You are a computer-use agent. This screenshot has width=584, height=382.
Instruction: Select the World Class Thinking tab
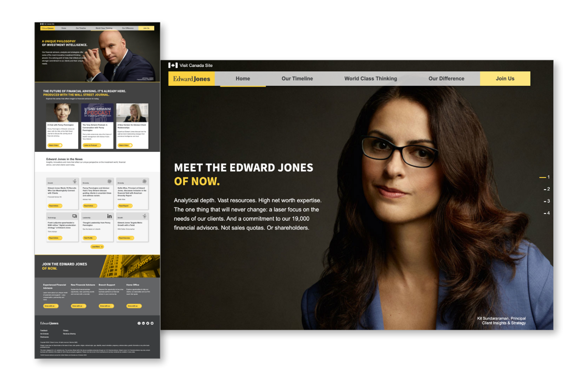click(x=370, y=78)
